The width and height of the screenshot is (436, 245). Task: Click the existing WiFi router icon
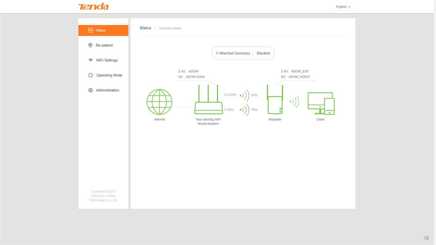[x=208, y=100]
